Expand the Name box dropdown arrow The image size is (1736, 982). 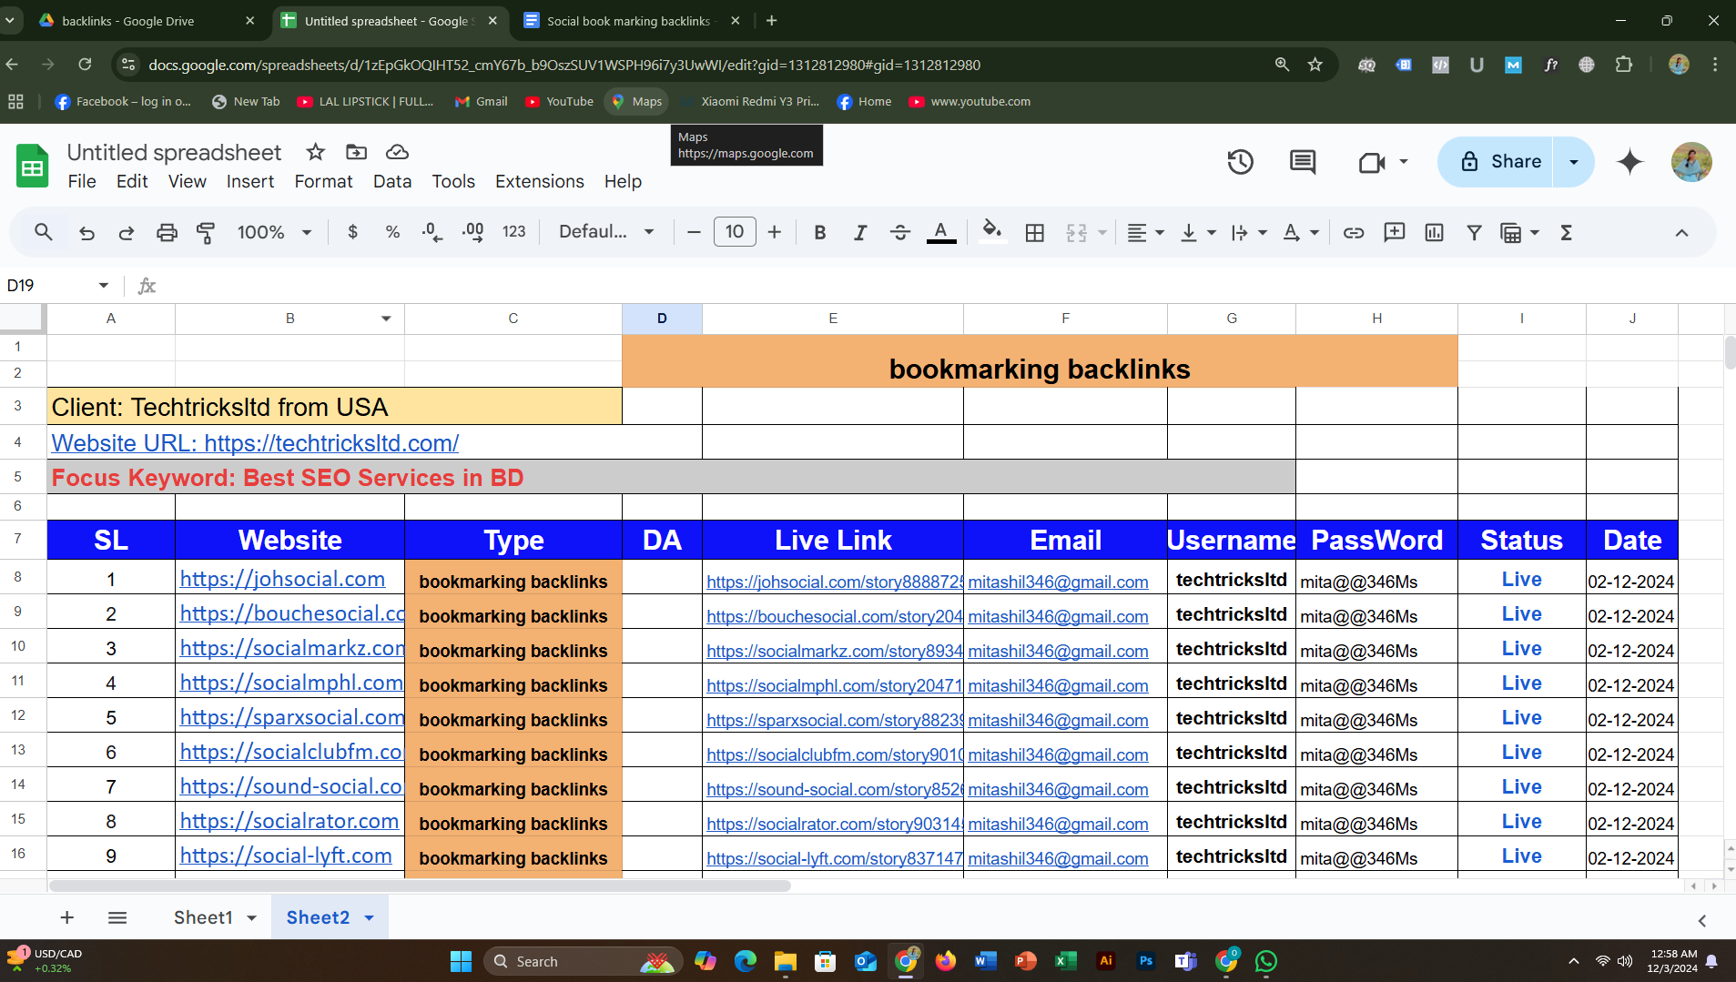pyautogui.click(x=104, y=286)
